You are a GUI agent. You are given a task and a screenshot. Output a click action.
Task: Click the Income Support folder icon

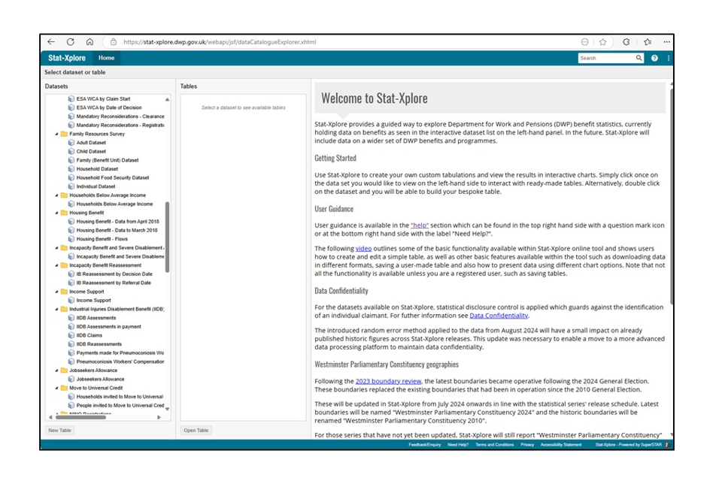click(x=65, y=292)
